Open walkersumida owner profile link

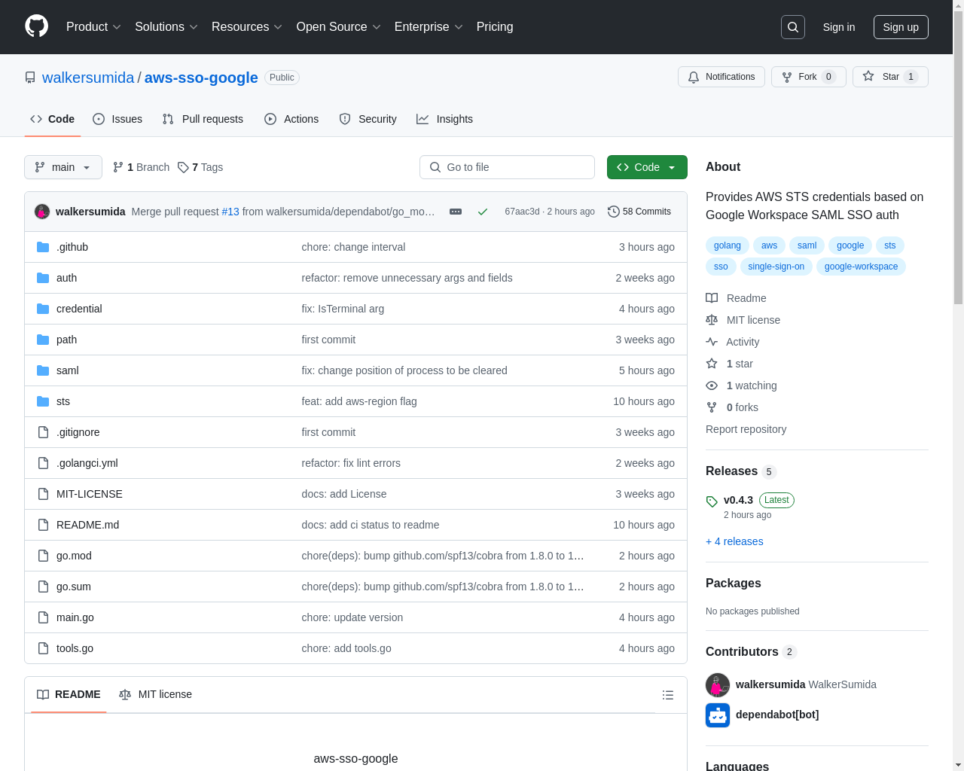(88, 78)
